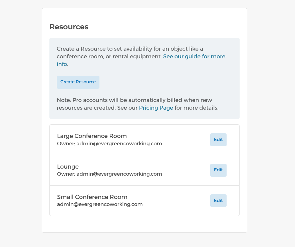Open the "See our guide for more info" link

click(x=194, y=56)
